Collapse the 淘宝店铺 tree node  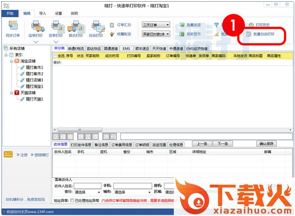(x=12, y=61)
